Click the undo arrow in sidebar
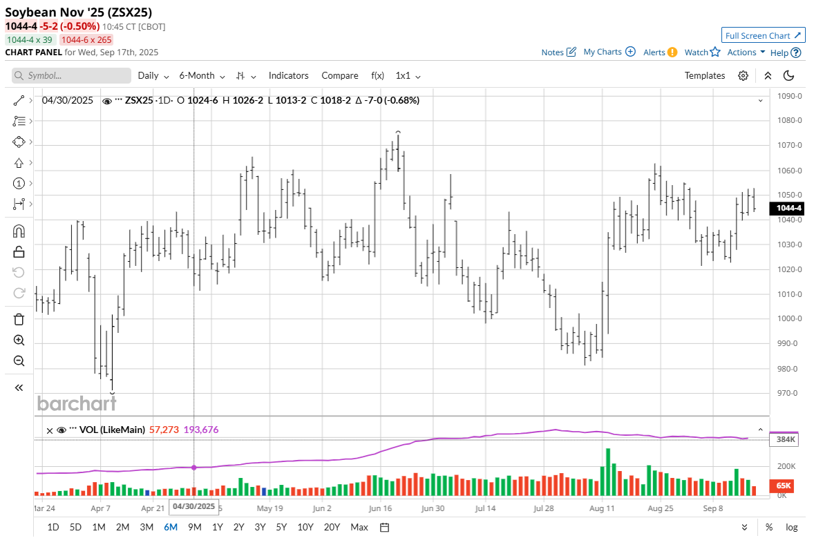This screenshot has width=823, height=547. 19,272
